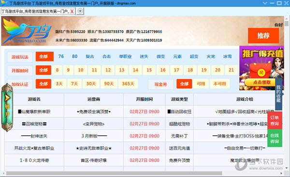Filter game type by 单职业

[125, 56]
